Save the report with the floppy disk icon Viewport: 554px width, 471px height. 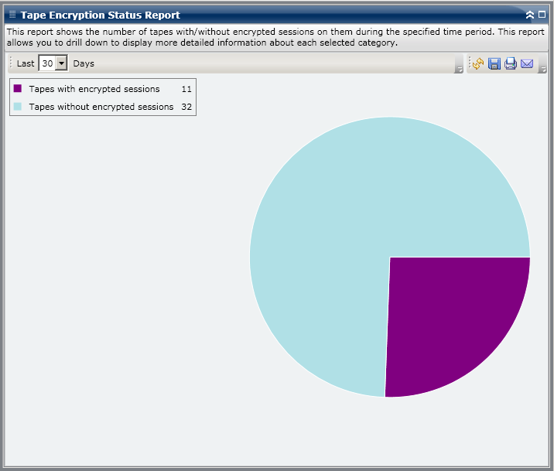pyautogui.click(x=494, y=63)
